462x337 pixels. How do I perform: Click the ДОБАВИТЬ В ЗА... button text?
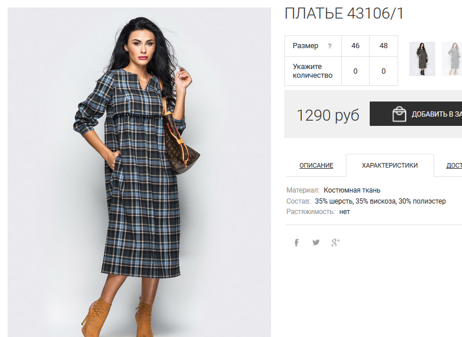pyautogui.click(x=436, y=114)
